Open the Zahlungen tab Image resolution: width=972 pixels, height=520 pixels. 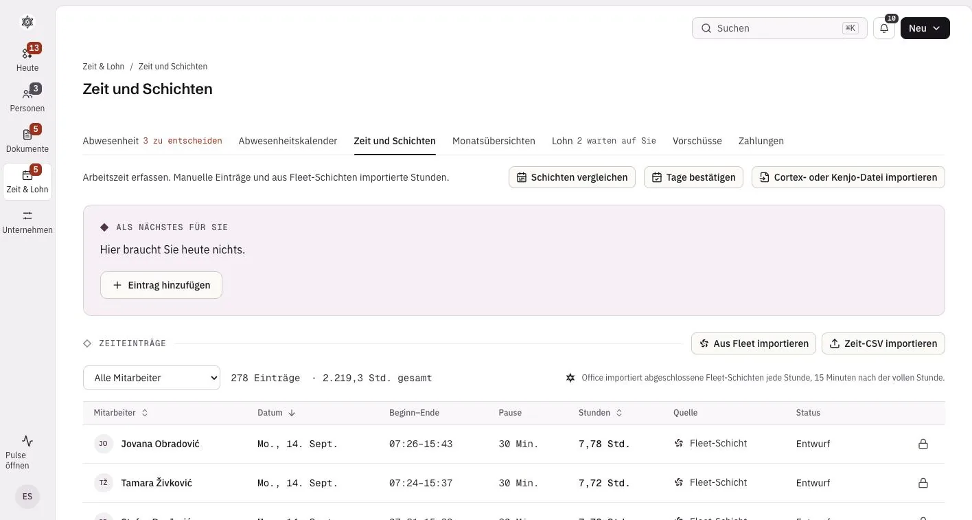761,141
